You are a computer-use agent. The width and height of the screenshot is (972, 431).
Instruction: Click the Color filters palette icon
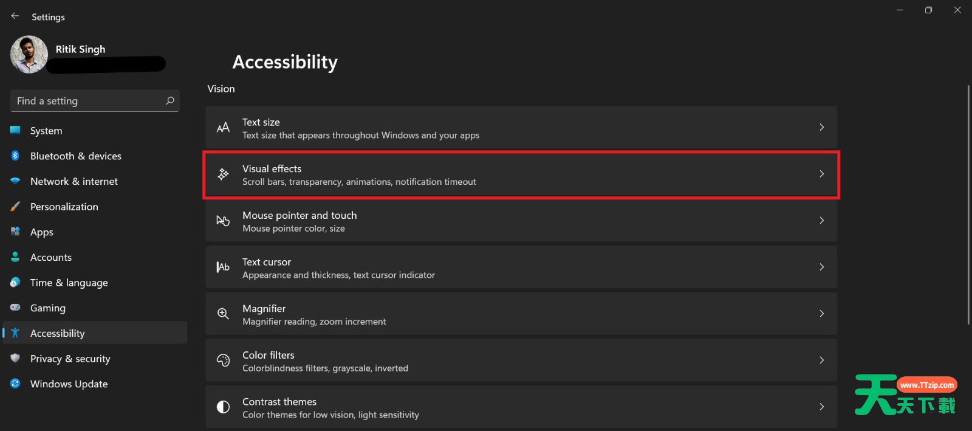[x=224, y=360]
